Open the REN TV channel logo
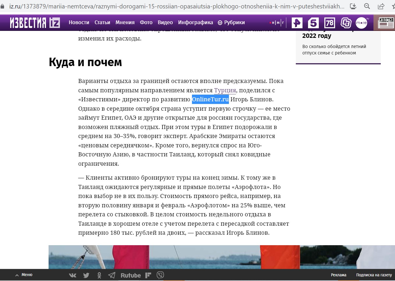The height and width of the screenshot is (281, 395). [297, 23]
